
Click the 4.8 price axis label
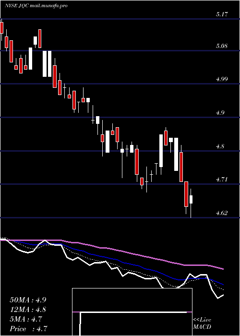(220, 146)
